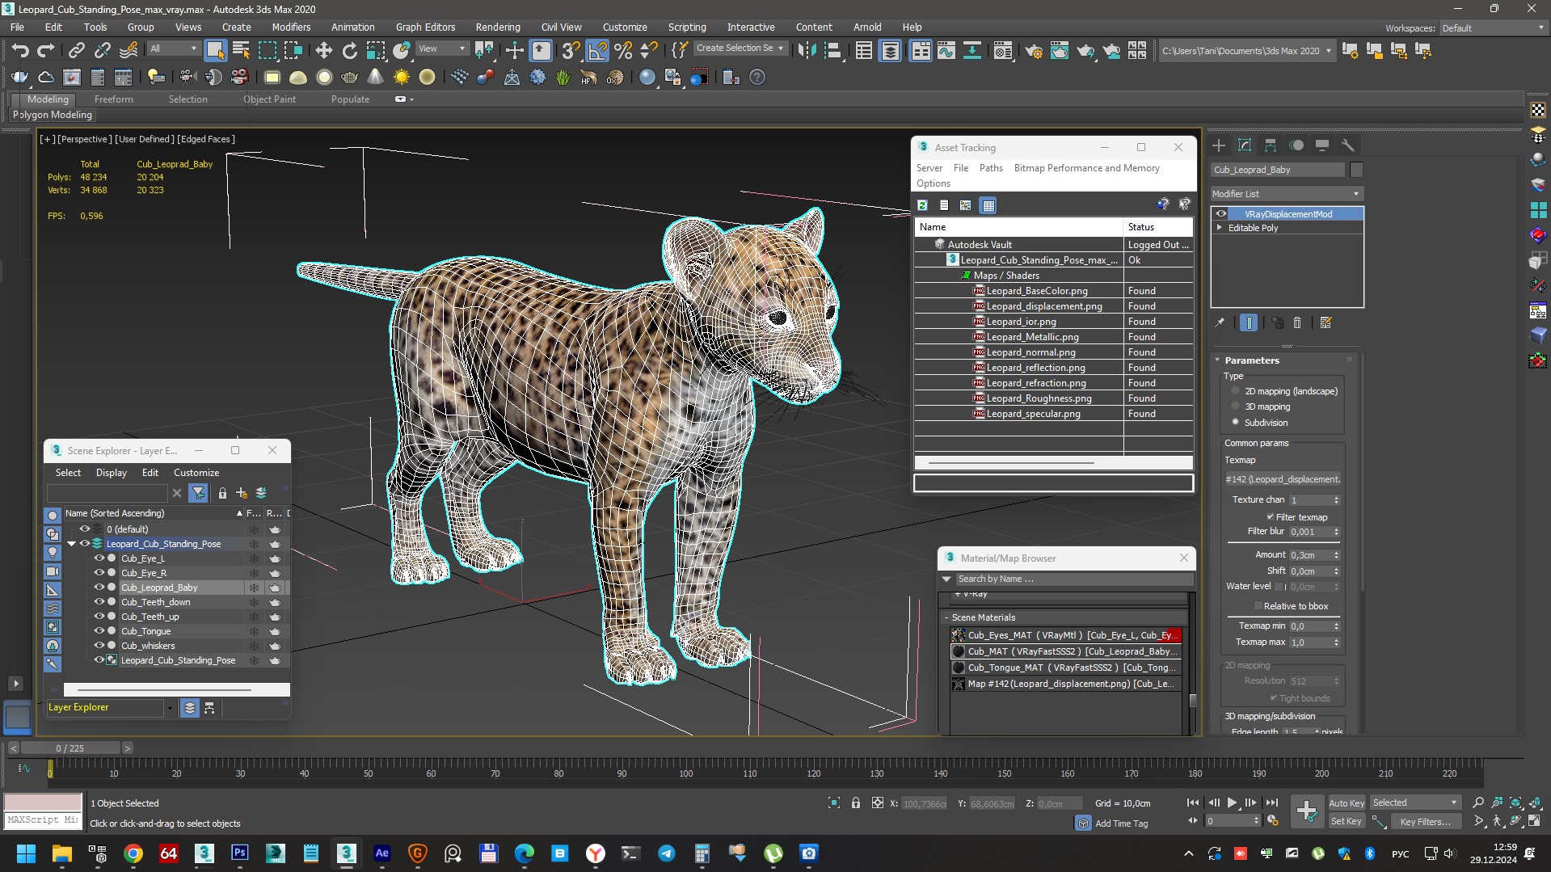
Task: Select the Select and Rotate tool
Action: click(349, 51)
